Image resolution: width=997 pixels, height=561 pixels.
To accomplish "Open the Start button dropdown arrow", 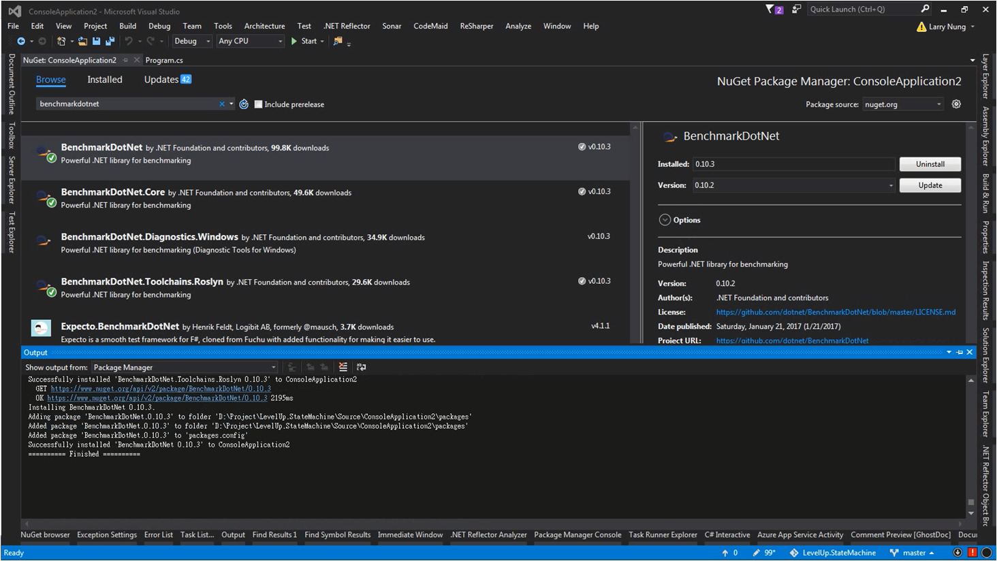I will [x=323, y=42].
